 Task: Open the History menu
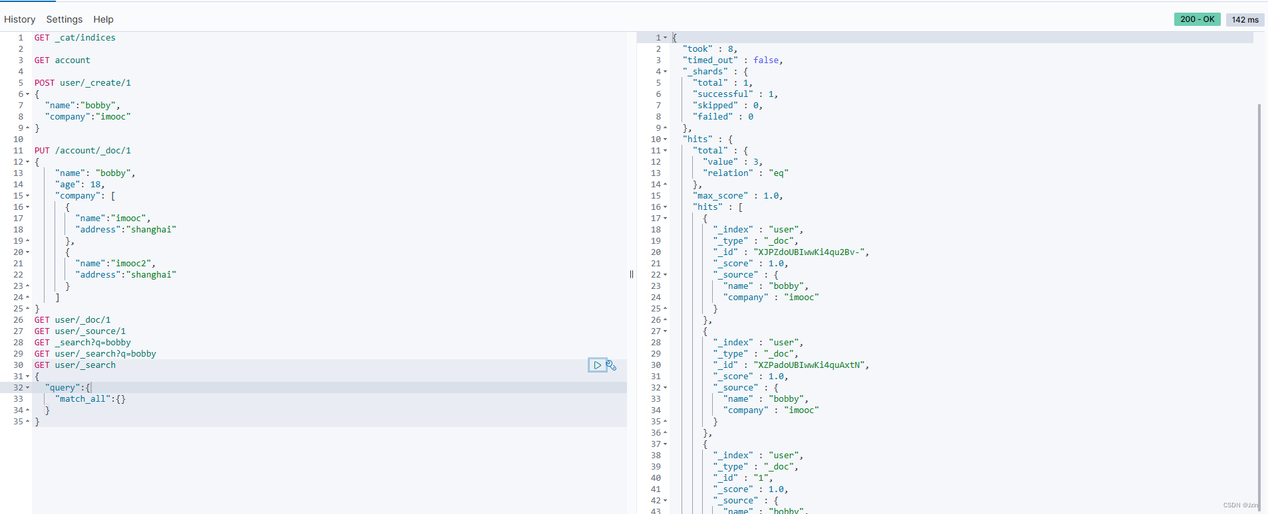pyautogui.click(x=20, y=19)
